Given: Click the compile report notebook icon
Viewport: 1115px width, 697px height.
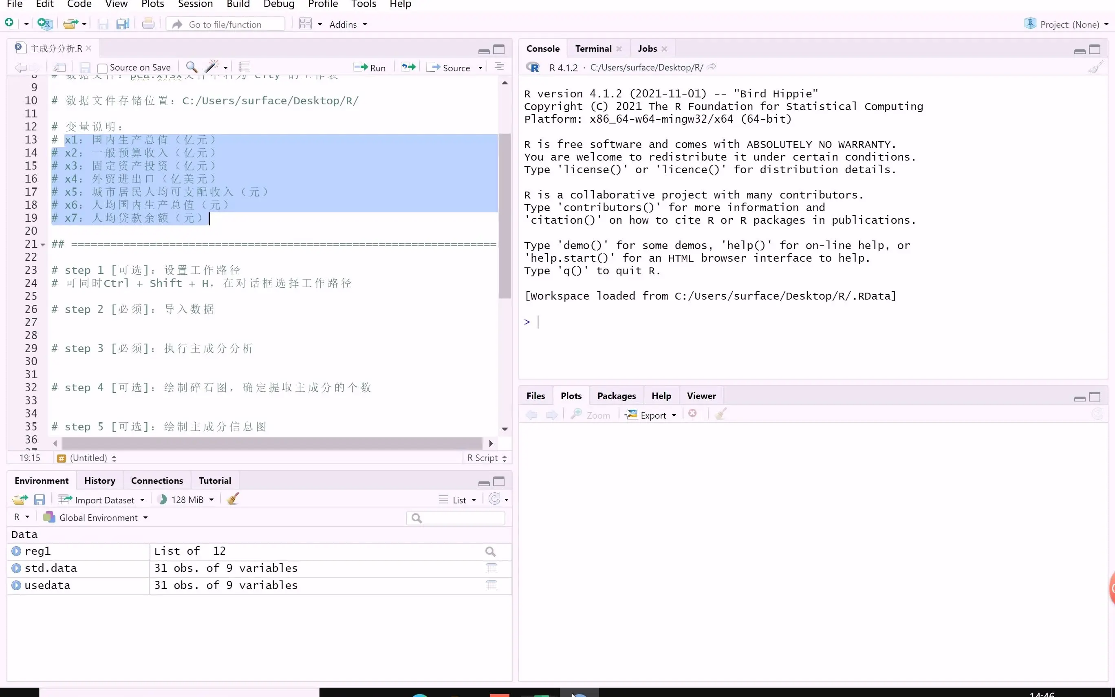Looking at the screenshot, I should tap(245, 67).
